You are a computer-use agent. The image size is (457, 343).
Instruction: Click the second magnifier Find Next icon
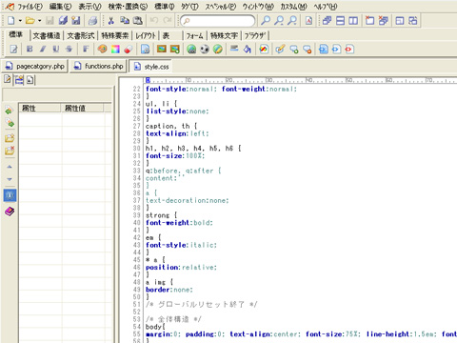(x=279, y=21)
